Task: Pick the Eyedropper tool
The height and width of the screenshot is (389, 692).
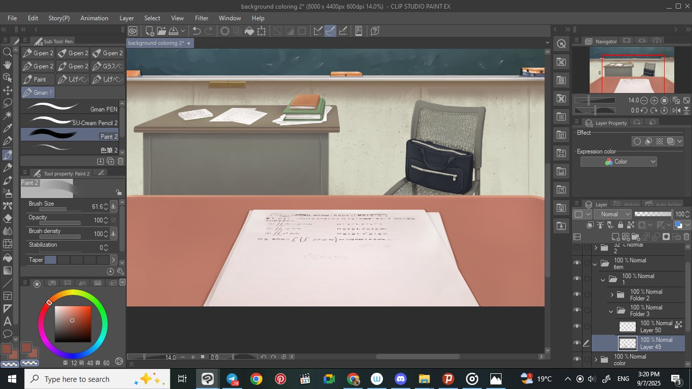Action: 8,129
